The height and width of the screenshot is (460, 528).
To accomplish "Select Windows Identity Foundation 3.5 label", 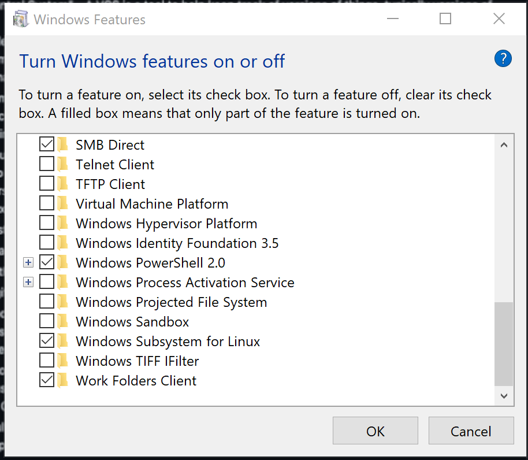I will coord(177,243).
